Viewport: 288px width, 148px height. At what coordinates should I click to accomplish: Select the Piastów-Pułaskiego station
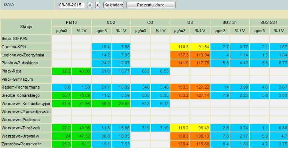tap(26, 63)
